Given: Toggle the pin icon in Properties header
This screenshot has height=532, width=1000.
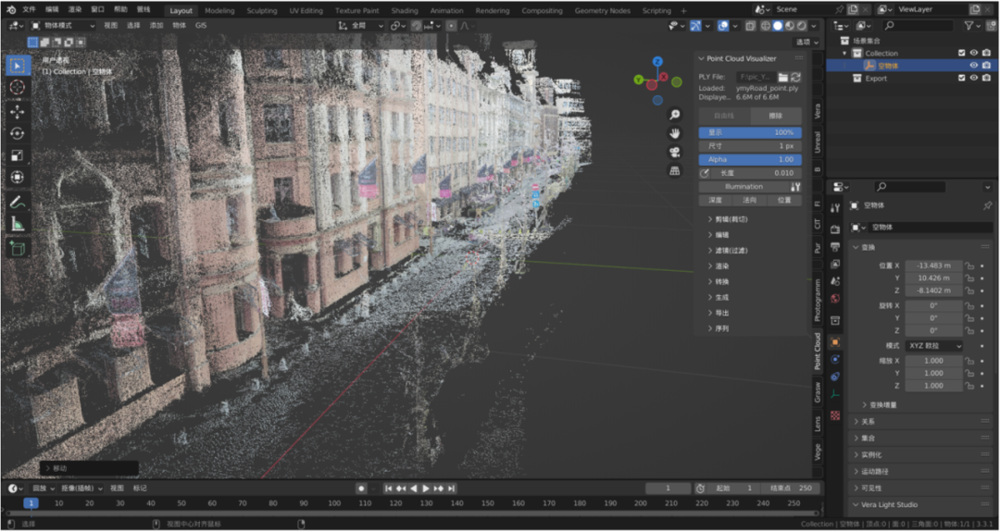Looking at the screenshot, I should tap(987, 205).
